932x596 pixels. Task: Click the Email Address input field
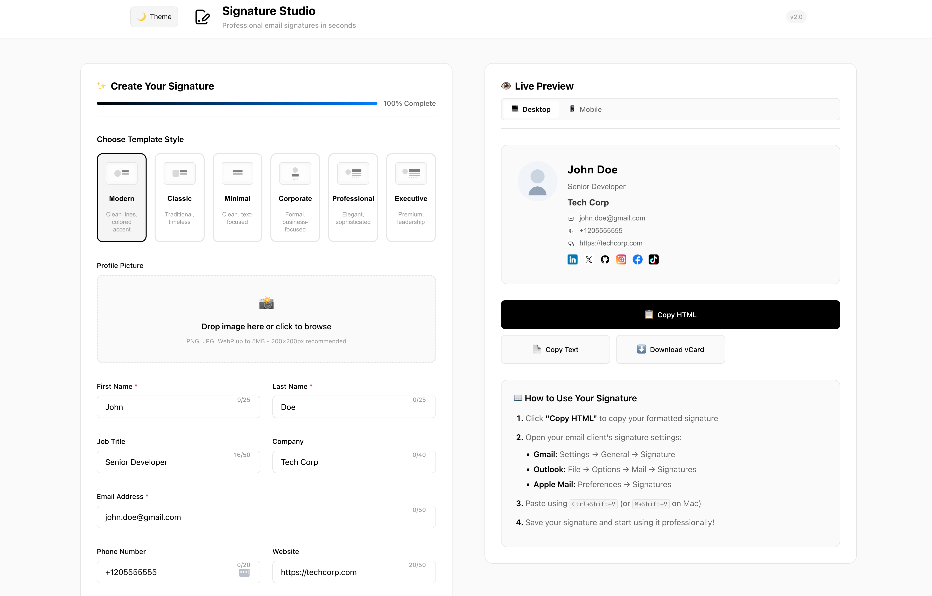tap(266, 517)
